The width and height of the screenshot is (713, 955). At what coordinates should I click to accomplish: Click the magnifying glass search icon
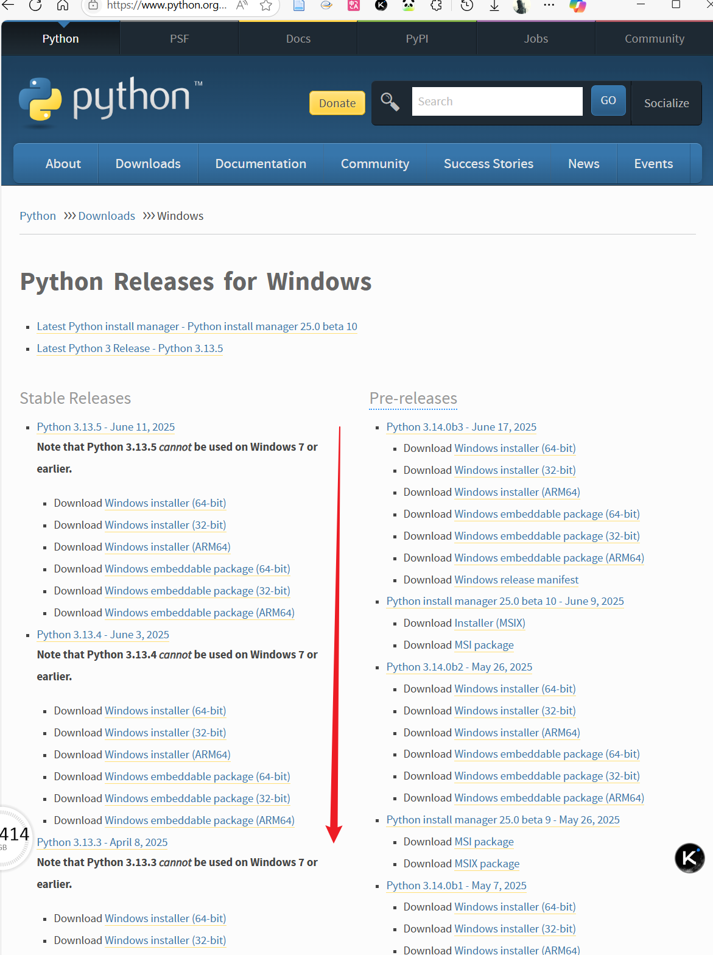[390, 101]
